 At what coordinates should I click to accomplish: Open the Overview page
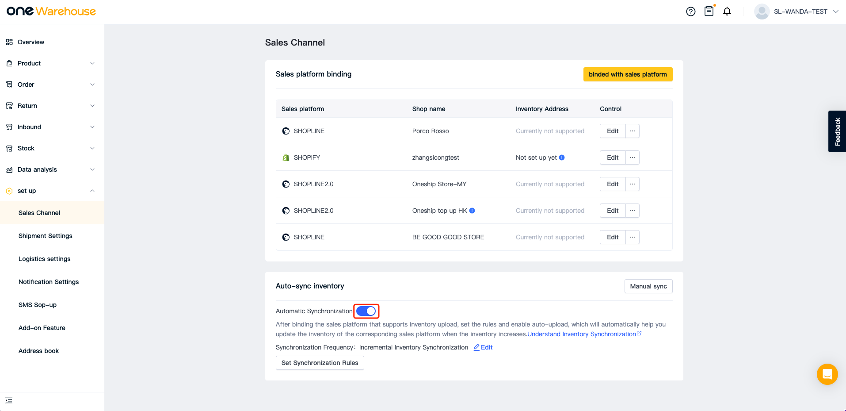31,42
